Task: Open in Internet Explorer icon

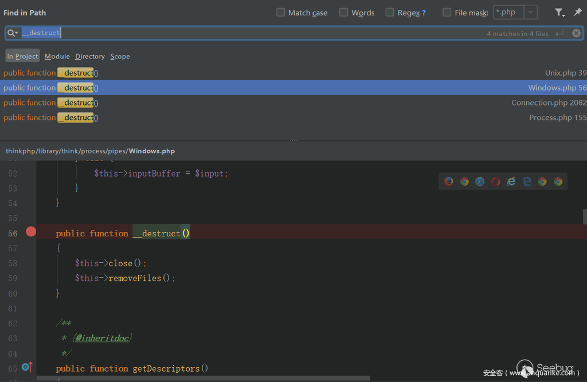Action: coord(511,181)
